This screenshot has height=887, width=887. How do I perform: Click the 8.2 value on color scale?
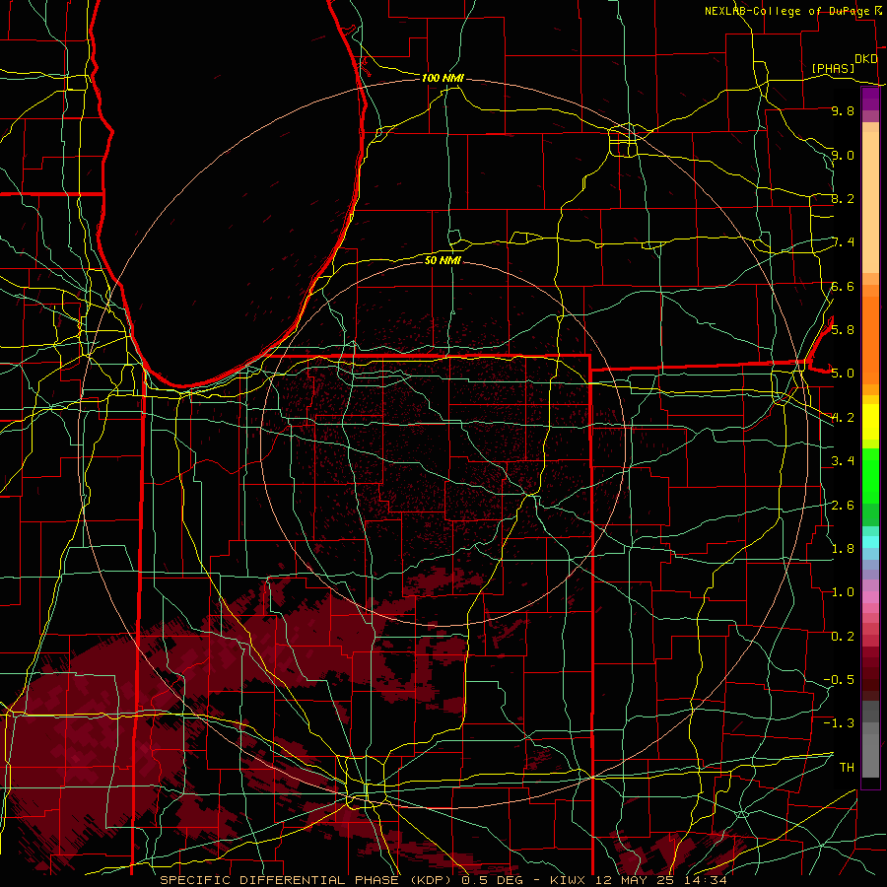pos(843,198)
